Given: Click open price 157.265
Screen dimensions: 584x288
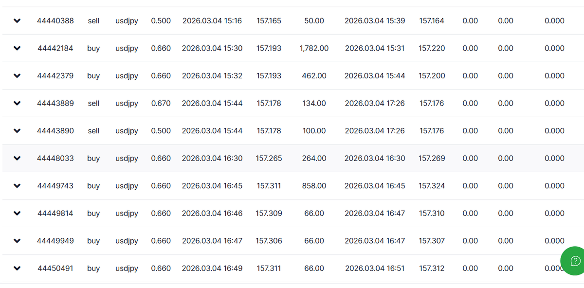Looking at the screenshot, I should [x=269, y=158].
